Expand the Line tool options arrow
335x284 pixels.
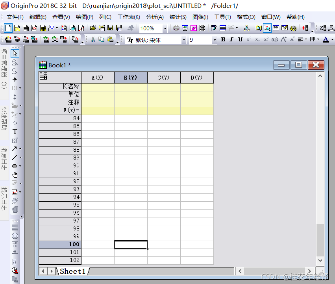click(x=20, y=158)
